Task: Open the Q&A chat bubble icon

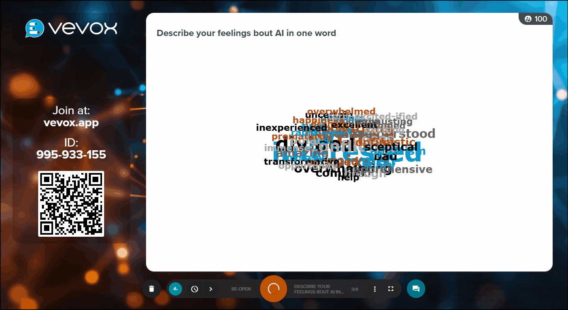Action: pyautogui.click(x=416, y=289)
